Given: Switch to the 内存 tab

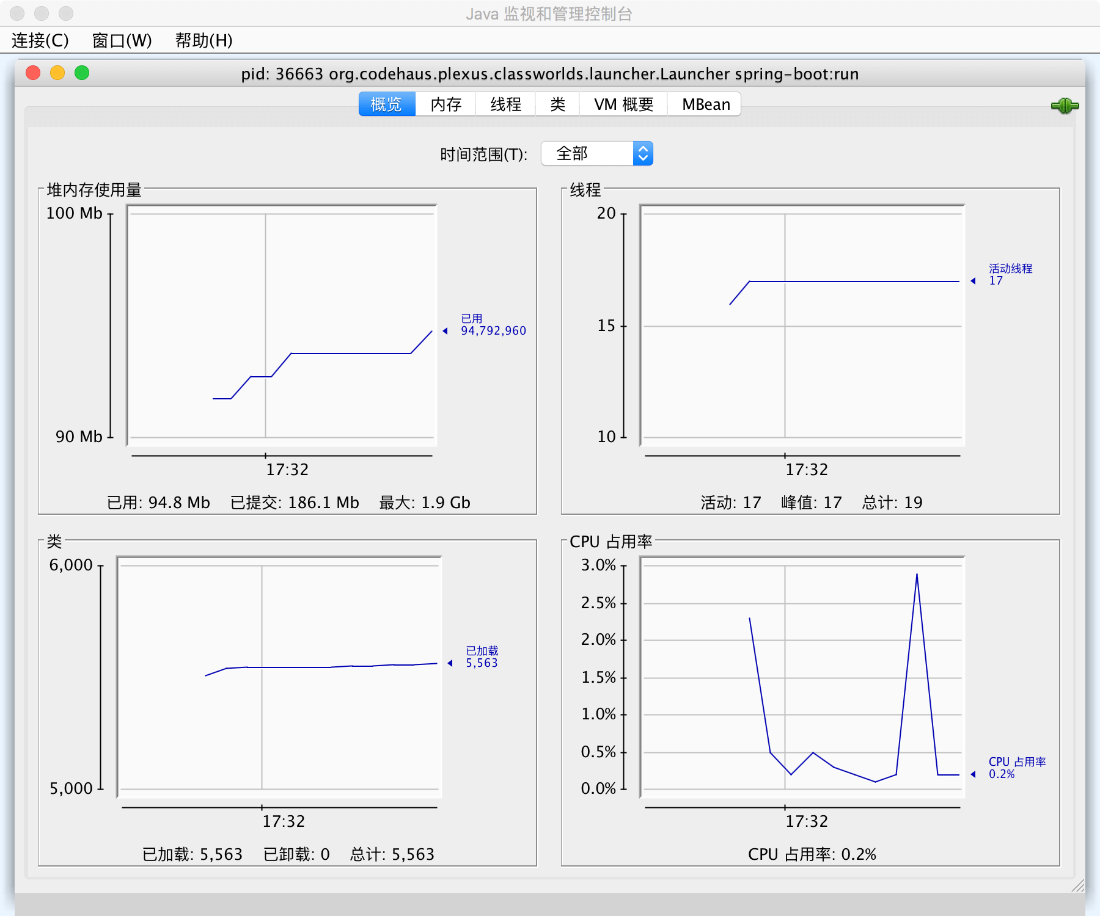Looking at the screenshot, I should click(x=446, y=104).
